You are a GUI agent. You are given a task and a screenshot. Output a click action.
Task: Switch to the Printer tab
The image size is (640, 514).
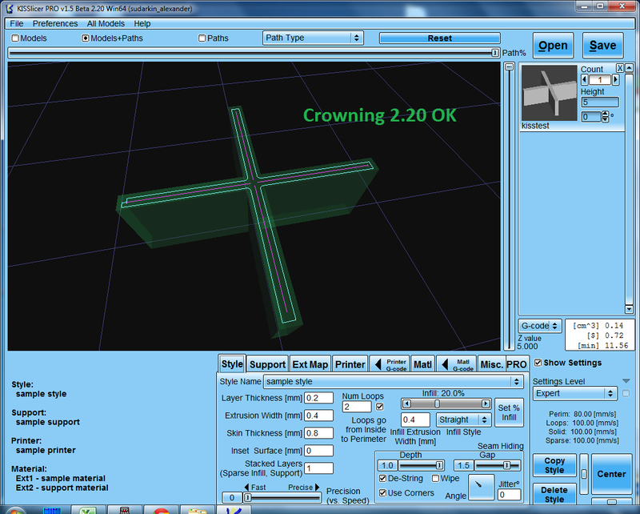tap(350, 364)
